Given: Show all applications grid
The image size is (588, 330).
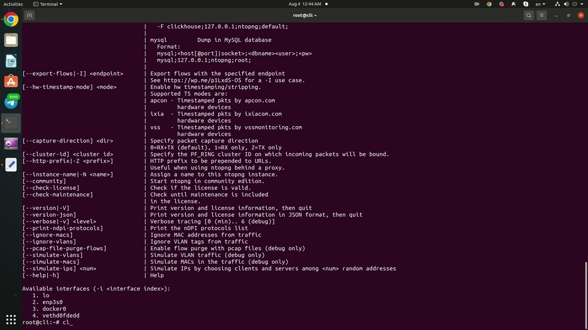Looking at the screenshot, I should coord(11,319).
